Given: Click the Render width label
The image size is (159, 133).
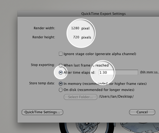Looking at the screenshot, I should [x=44, y=28].
